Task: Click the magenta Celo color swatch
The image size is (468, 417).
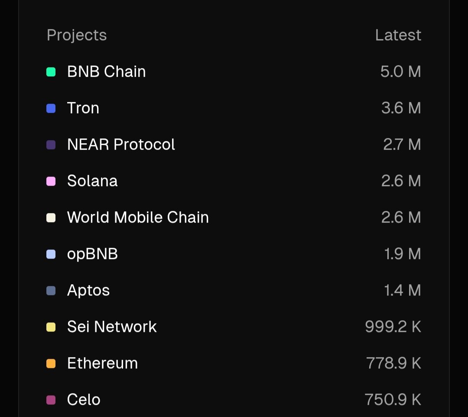Action: pyautogui.click(x=51, y=400)
